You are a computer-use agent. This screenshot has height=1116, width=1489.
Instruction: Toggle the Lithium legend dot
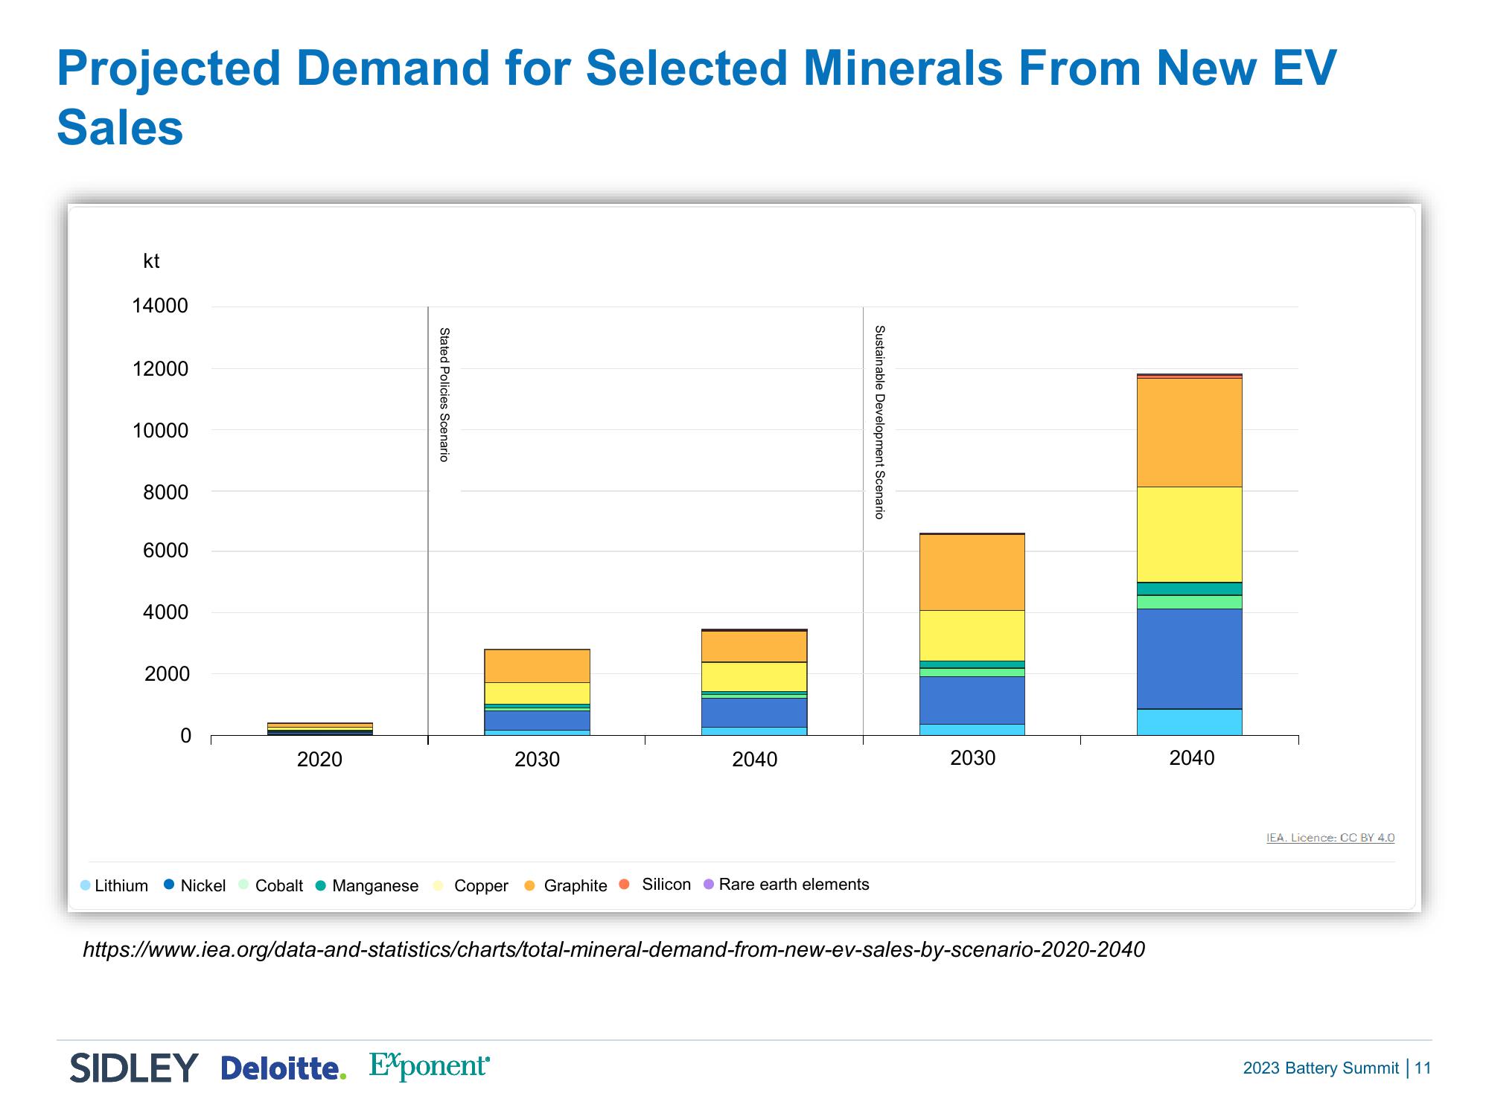point(85,885)
